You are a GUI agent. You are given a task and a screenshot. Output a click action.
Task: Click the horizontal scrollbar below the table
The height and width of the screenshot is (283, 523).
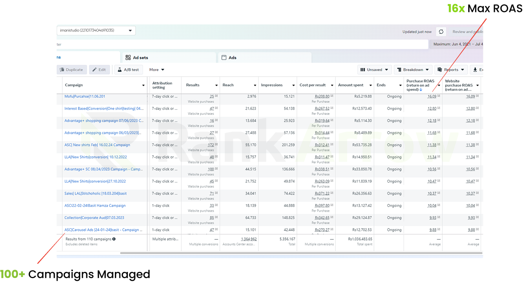(300, 253)
